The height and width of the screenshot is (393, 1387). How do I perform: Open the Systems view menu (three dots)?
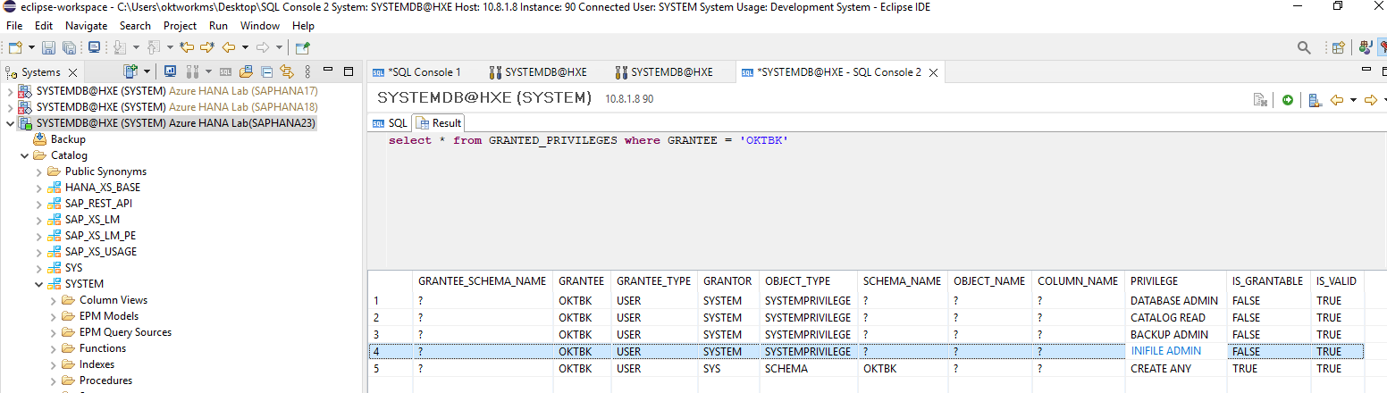(x=308, y=71)
